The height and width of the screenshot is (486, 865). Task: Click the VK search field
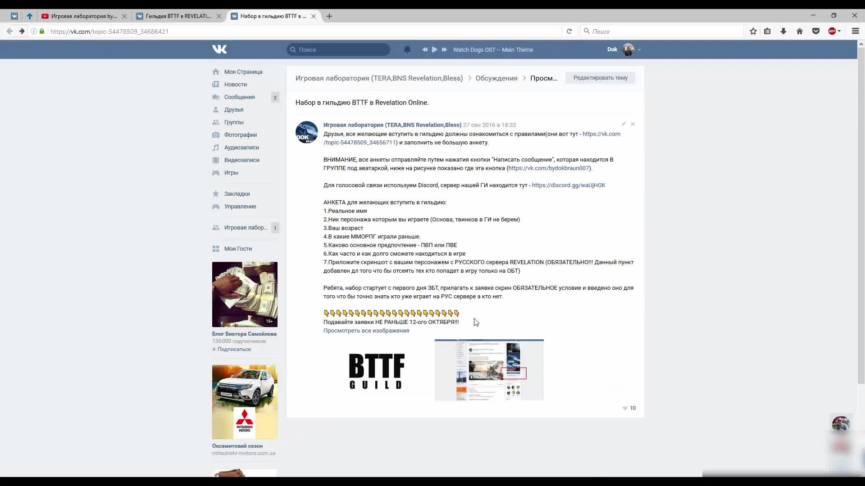338,49
